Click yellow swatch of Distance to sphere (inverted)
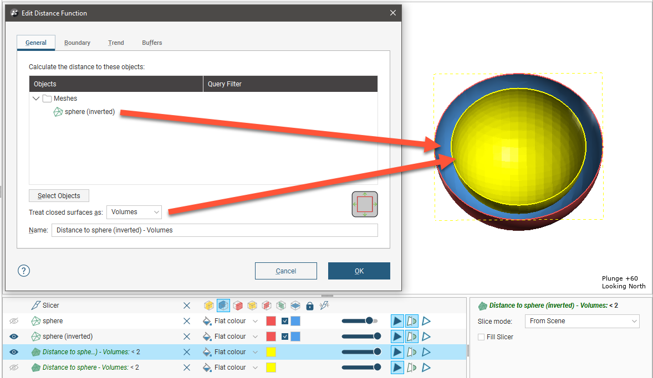Image resolution: width=653 pixels, height=378 pixels. pyautogui.click(x=271, y=352)
